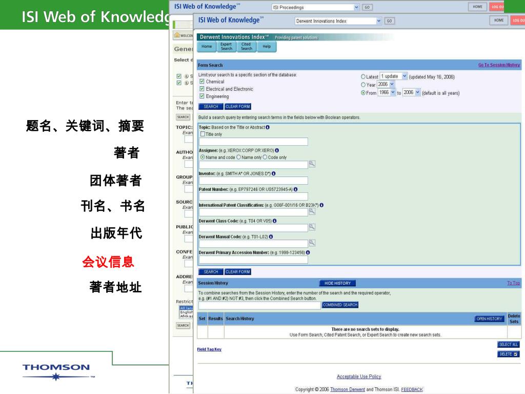Click HOME button in back window
The image size is (525, 394).
pyautogui.click(x=478, y=7)
